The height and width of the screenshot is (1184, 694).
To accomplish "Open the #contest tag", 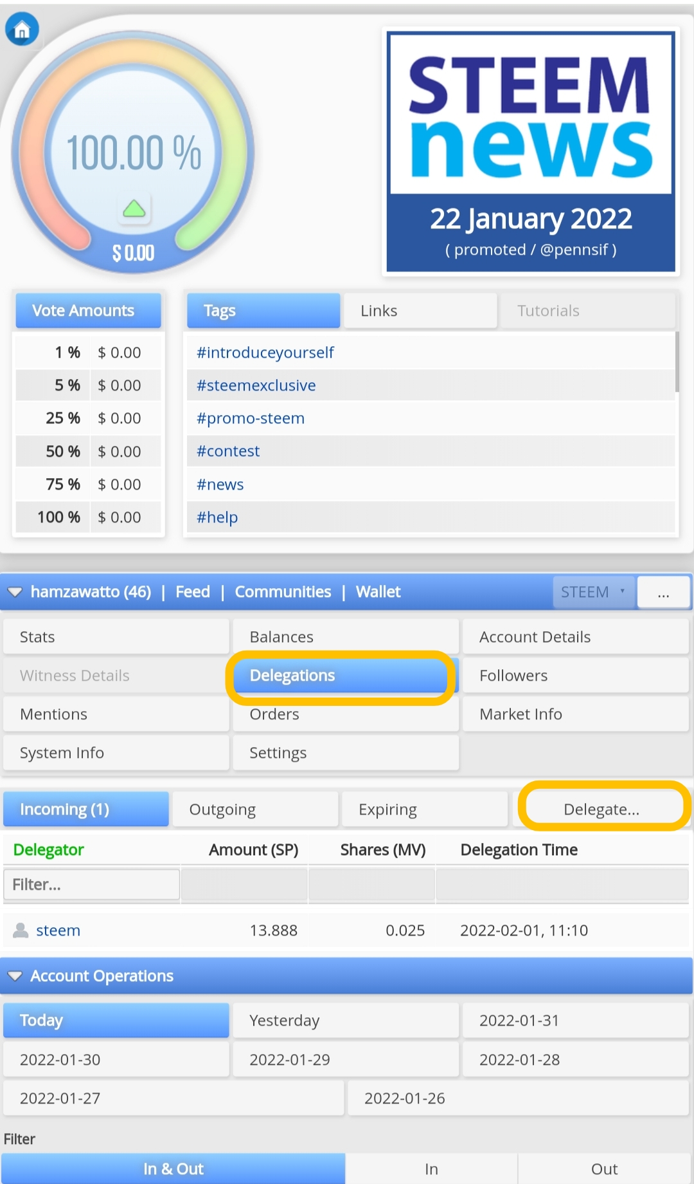I will tap(228, 451).
